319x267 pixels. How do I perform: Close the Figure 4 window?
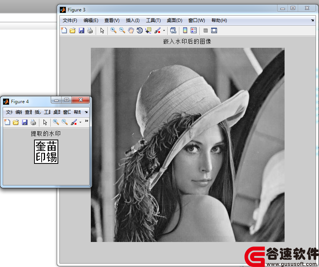pyautogui.click(x=81, y=100)
